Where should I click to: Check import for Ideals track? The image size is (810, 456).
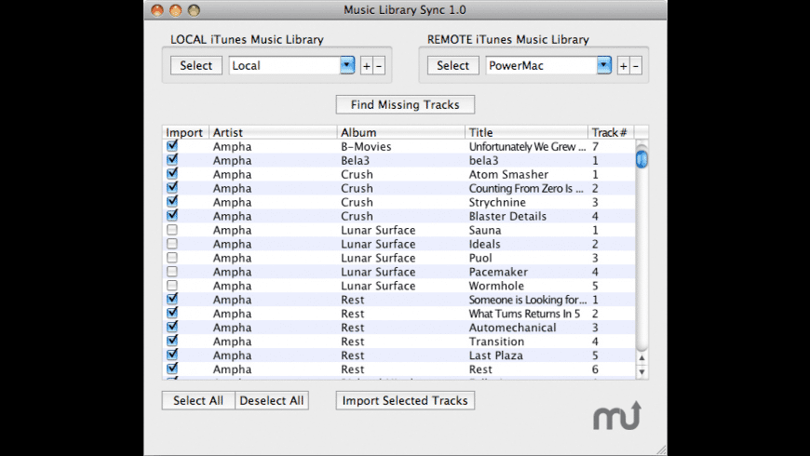click(x=172, y=244)
